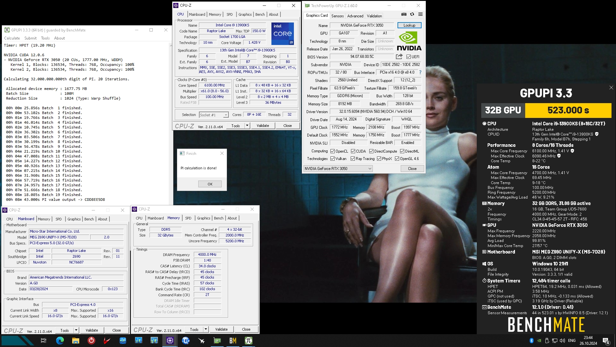Open the Calculate menu in GPUPI
The width and height of the screenshot is (616, 347).
pos(12,38)
